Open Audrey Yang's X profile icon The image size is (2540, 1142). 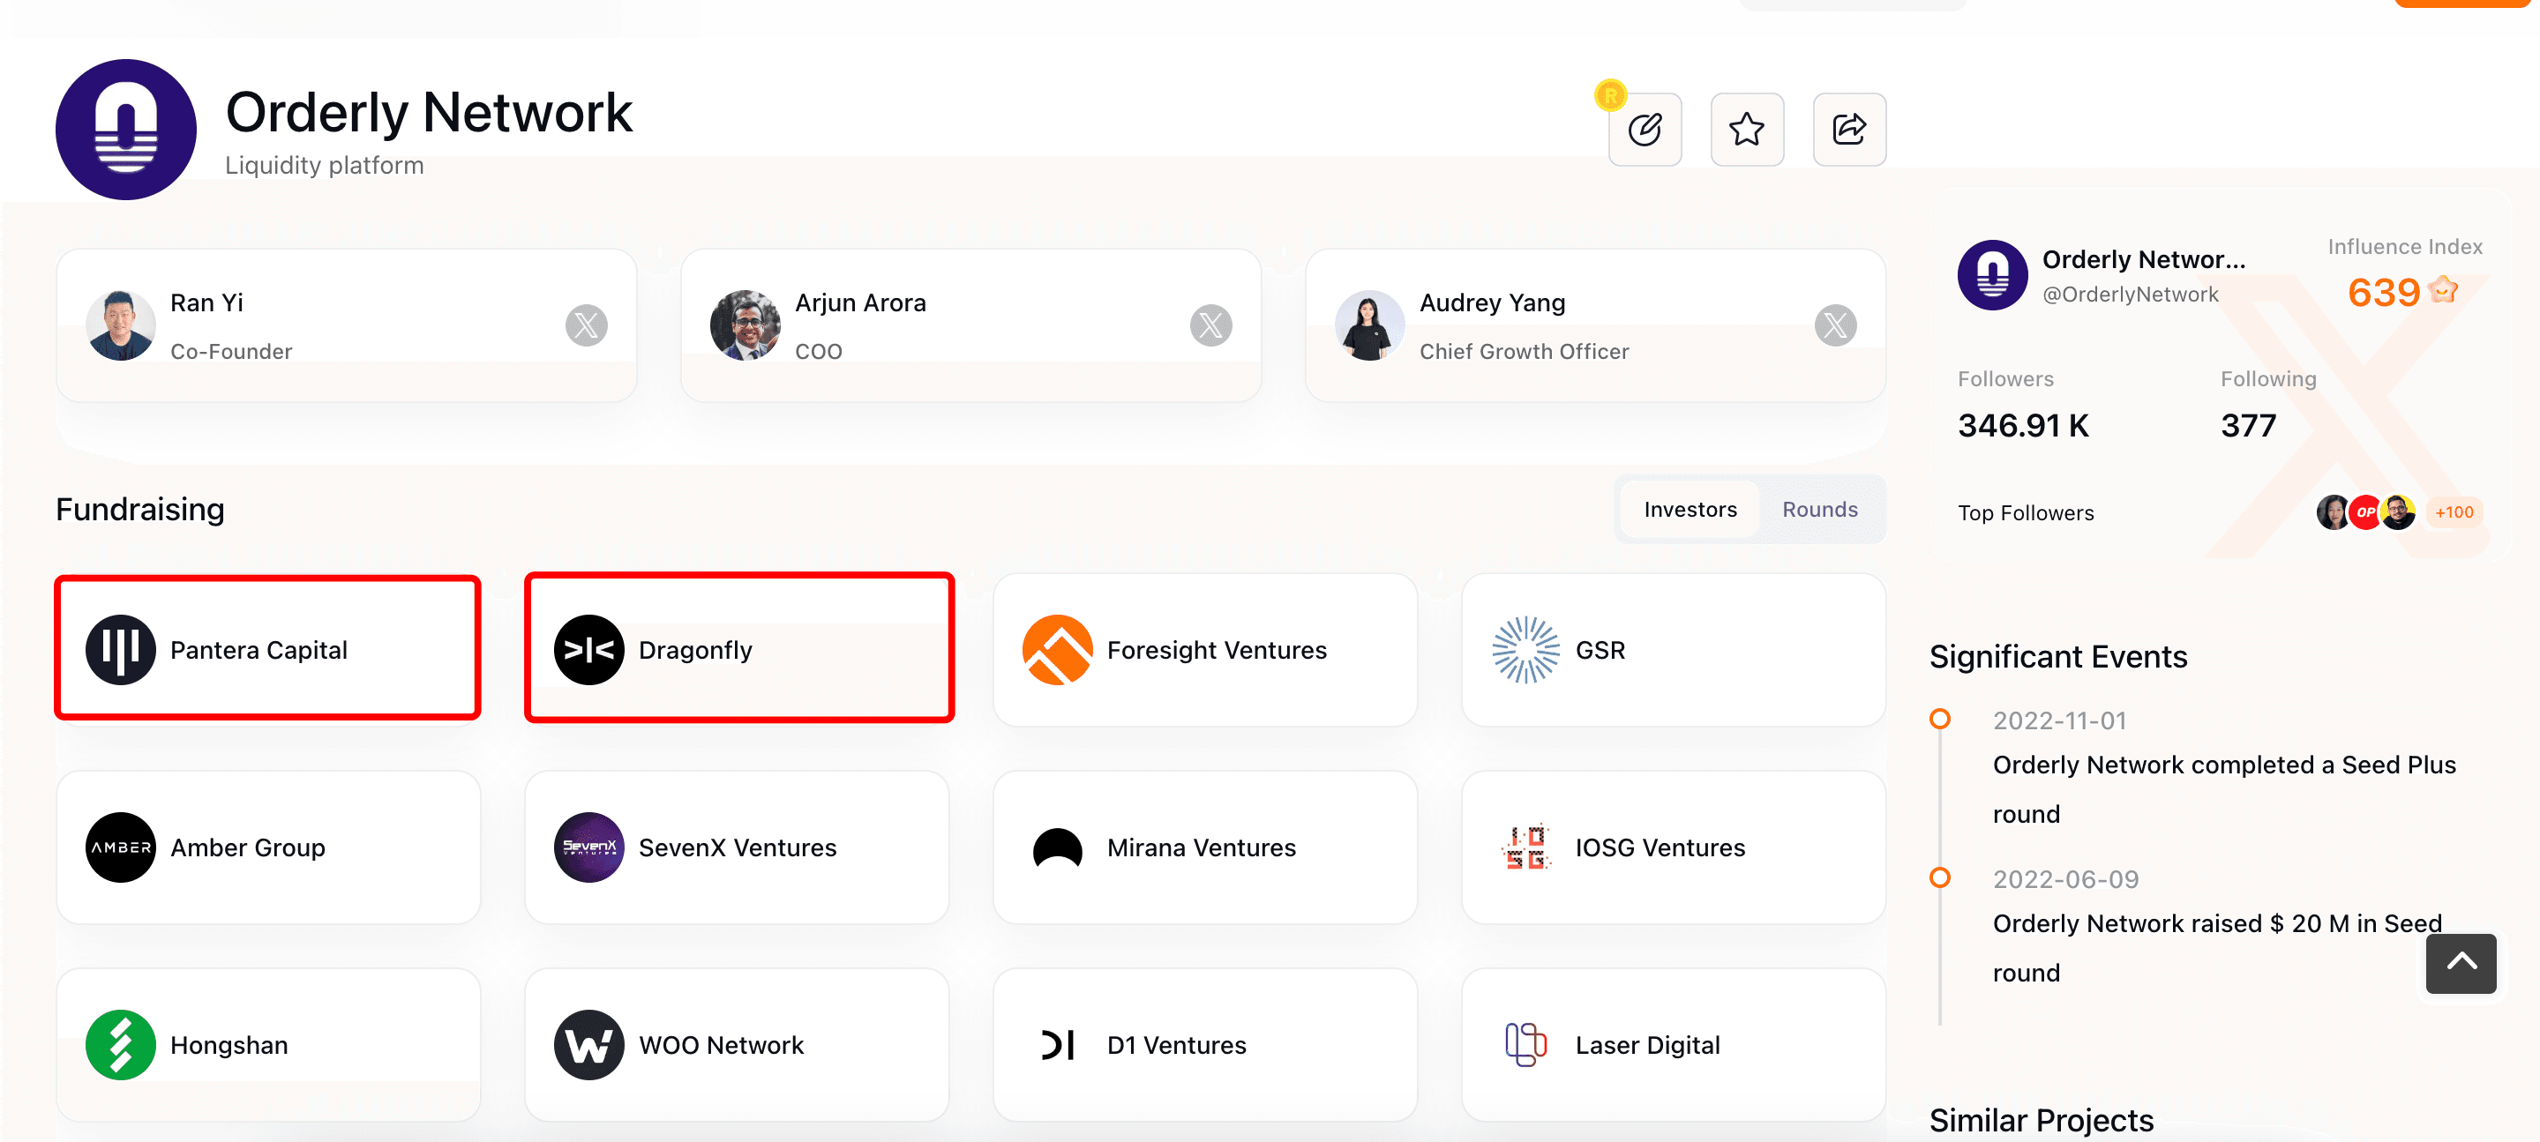coord(1835,325)
